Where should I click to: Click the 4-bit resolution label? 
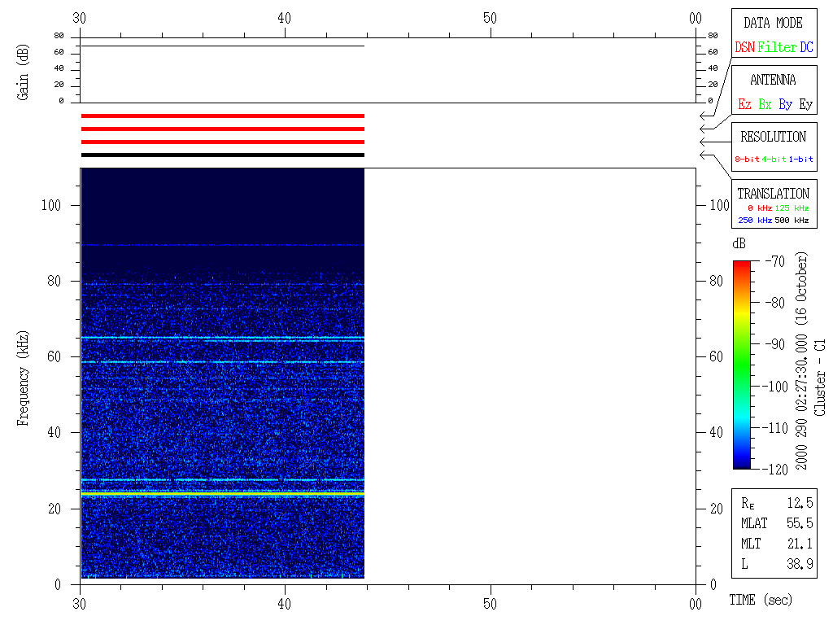coord(774,160)
